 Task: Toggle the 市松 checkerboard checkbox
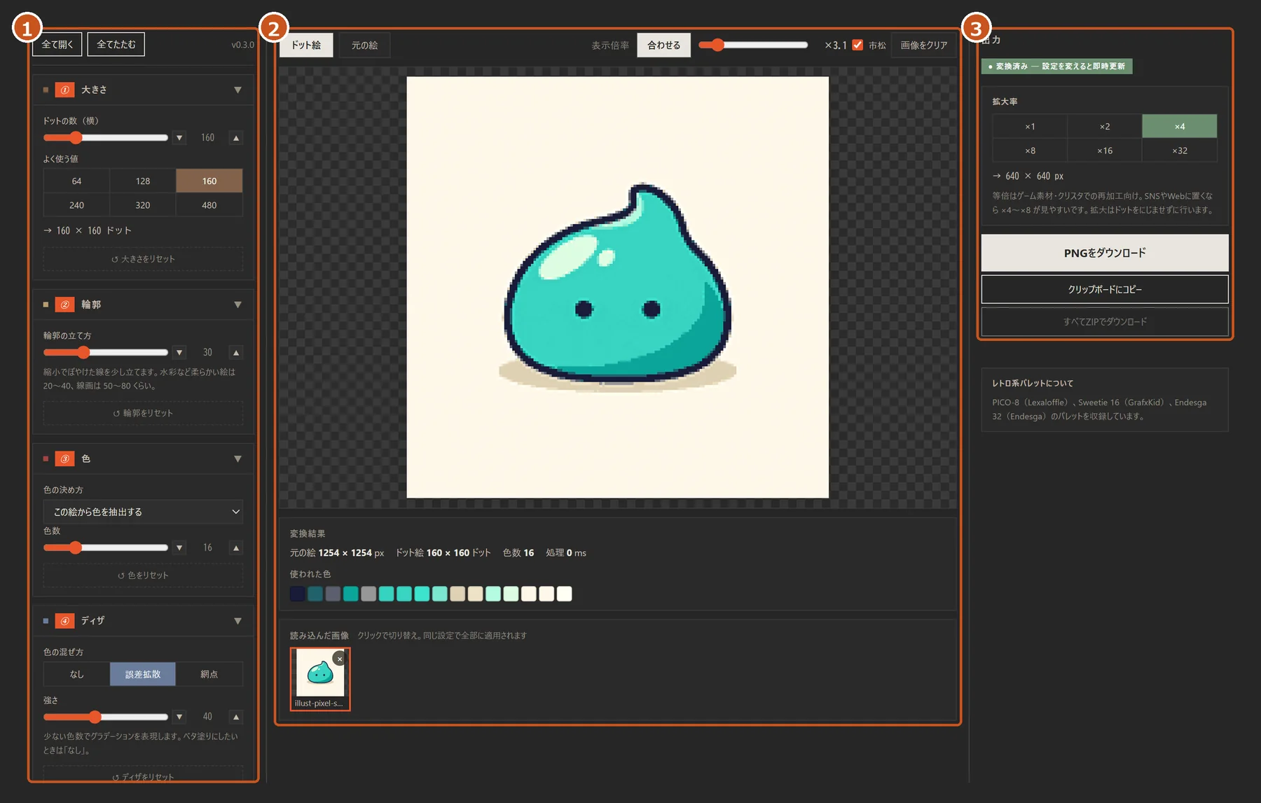[x=857, y=45]
